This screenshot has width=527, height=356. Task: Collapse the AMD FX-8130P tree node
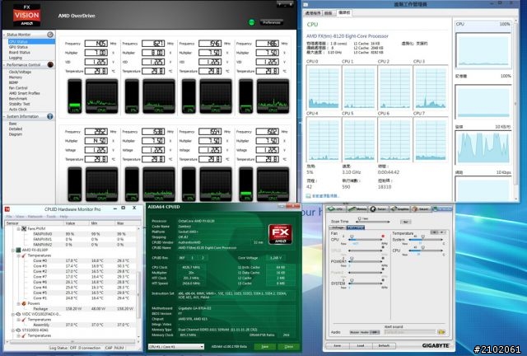(13, 251)
